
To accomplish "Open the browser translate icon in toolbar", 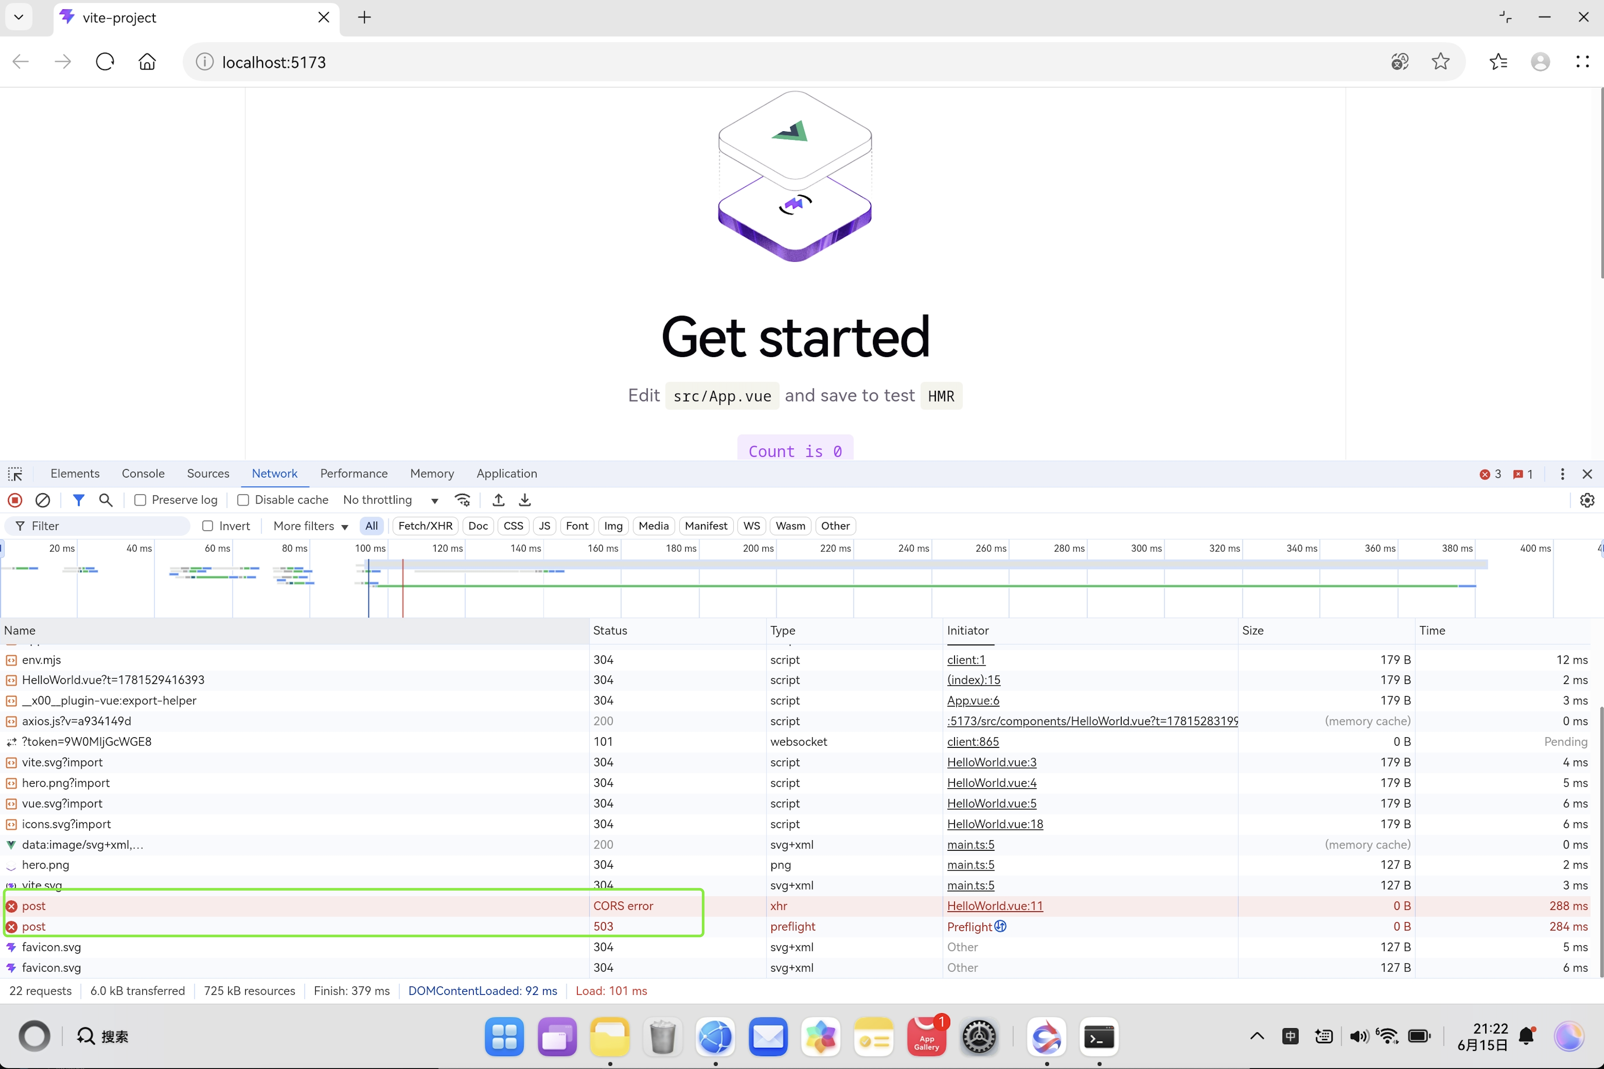I will (x=1400, y=62).
